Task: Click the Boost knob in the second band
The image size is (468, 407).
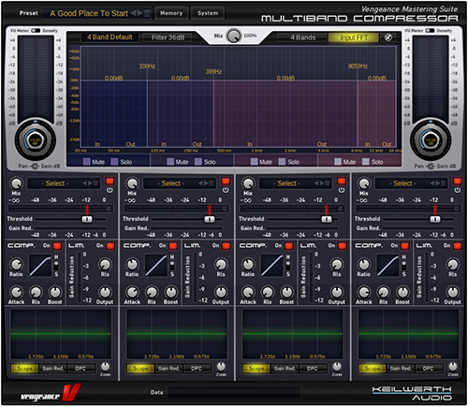Action: tap(171, 292)
